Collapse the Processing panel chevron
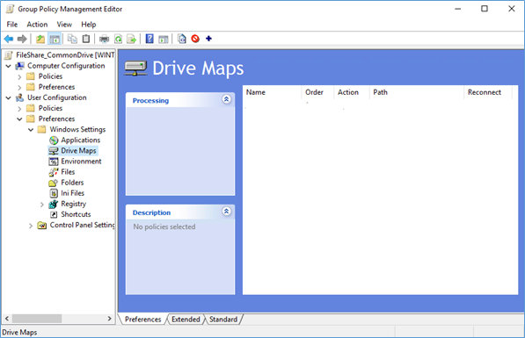Image resolution: width=525 pixels, height=338 pixels. pyautogui.click(x=226, y=99)
